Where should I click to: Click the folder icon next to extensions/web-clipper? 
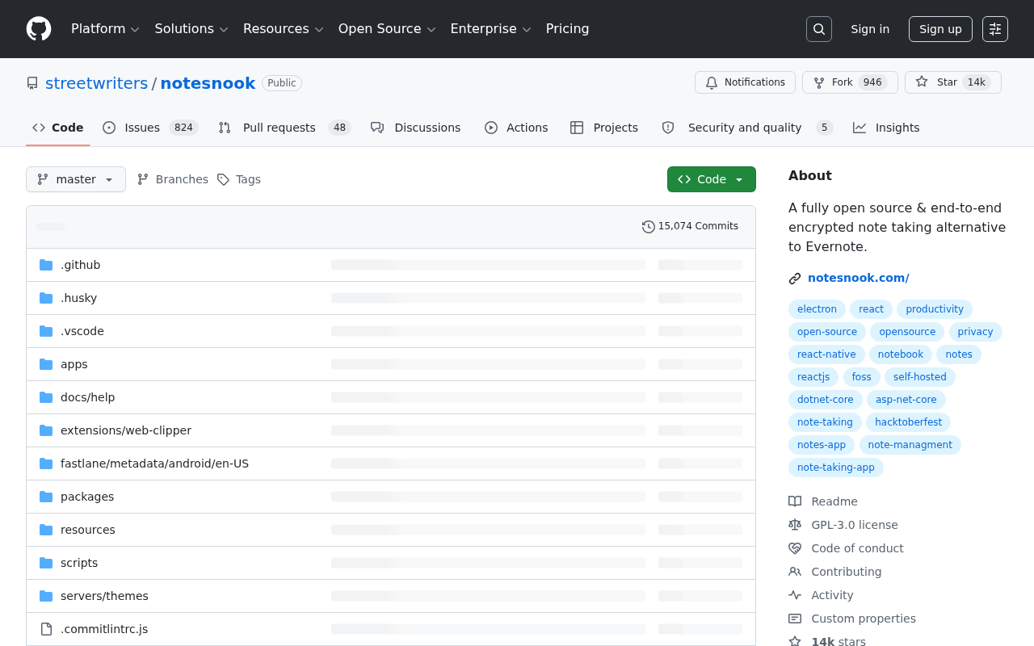46,430
